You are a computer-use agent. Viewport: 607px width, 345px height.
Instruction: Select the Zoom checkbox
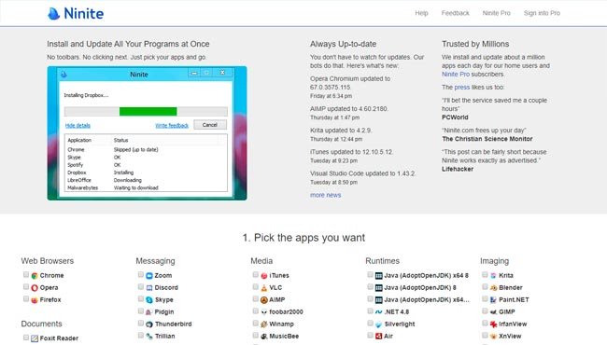click(140, 275)
